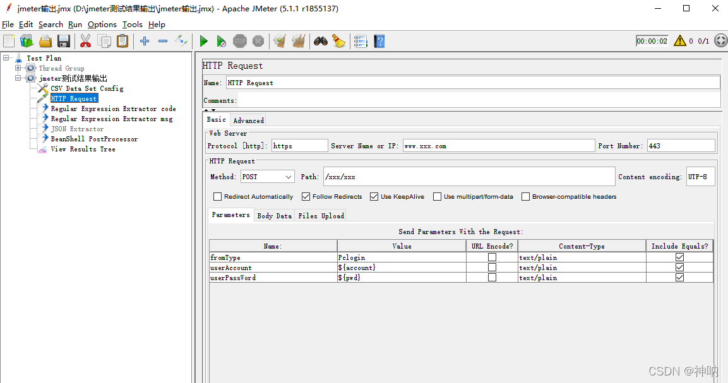Open the Help question mark icon
Viewport: 728px width, 383px height.
[x=379, y=41]
